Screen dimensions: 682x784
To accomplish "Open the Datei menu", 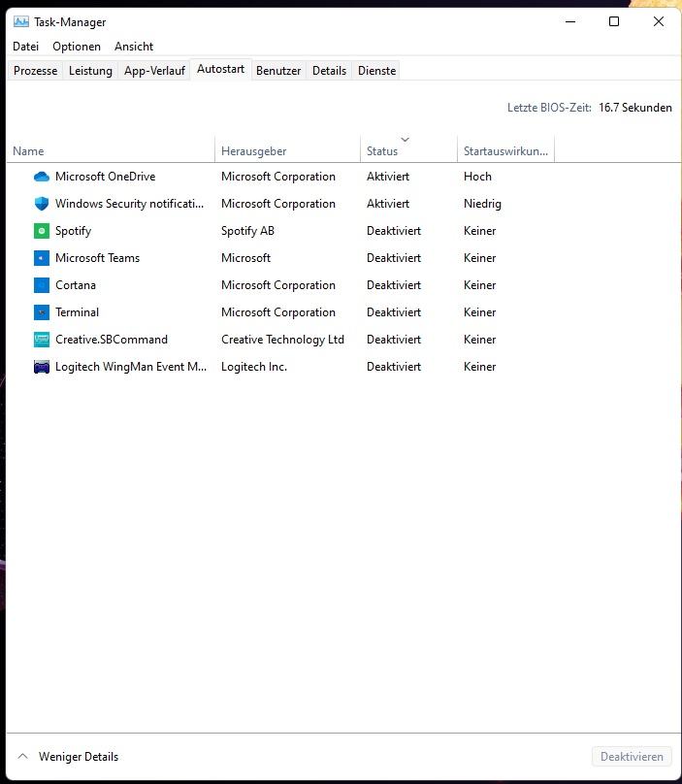I will tap(25, 47).
